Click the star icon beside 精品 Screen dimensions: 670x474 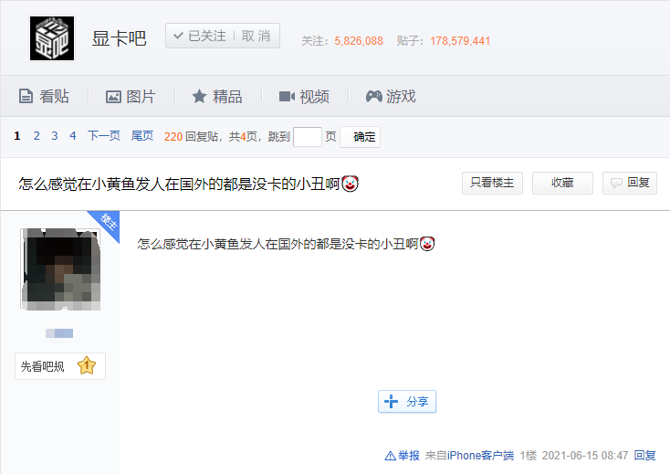click(x=199, y=96)
